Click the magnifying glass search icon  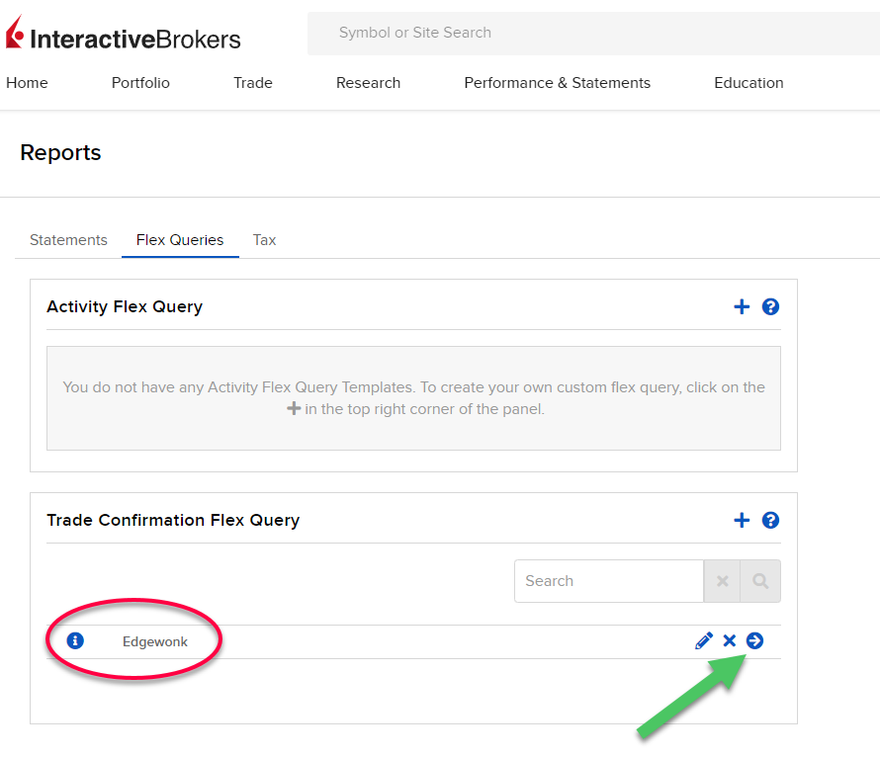(x=760, y=581)
